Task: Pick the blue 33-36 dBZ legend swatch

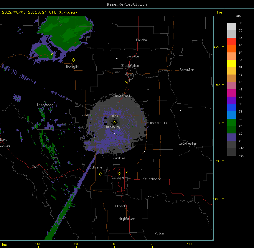Action: pyautogui.click(x=232, y=108)
